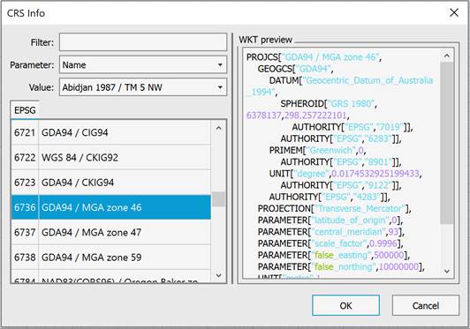Open the Parameter dropdown showing Name
The height and width of the screenshot is (329, 470).
[x=143, y=64]
